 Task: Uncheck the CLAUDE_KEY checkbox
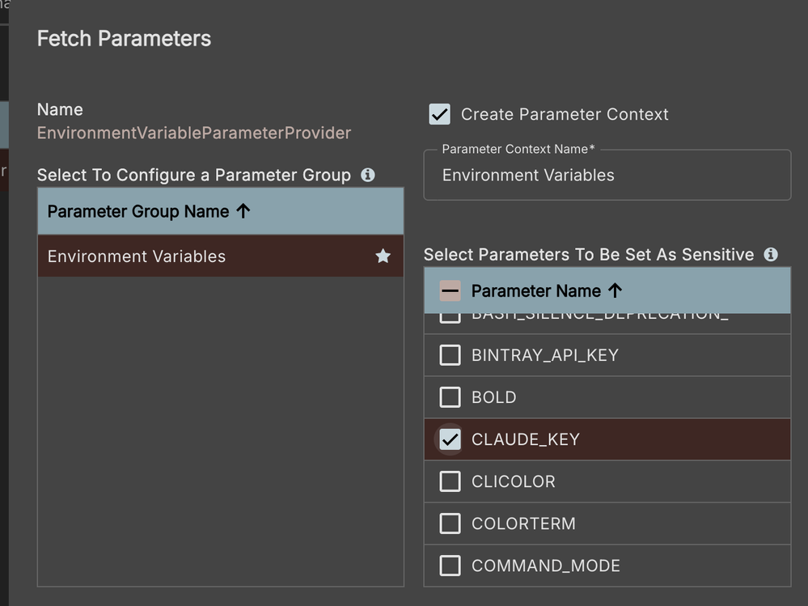click(x=450, y=439)
